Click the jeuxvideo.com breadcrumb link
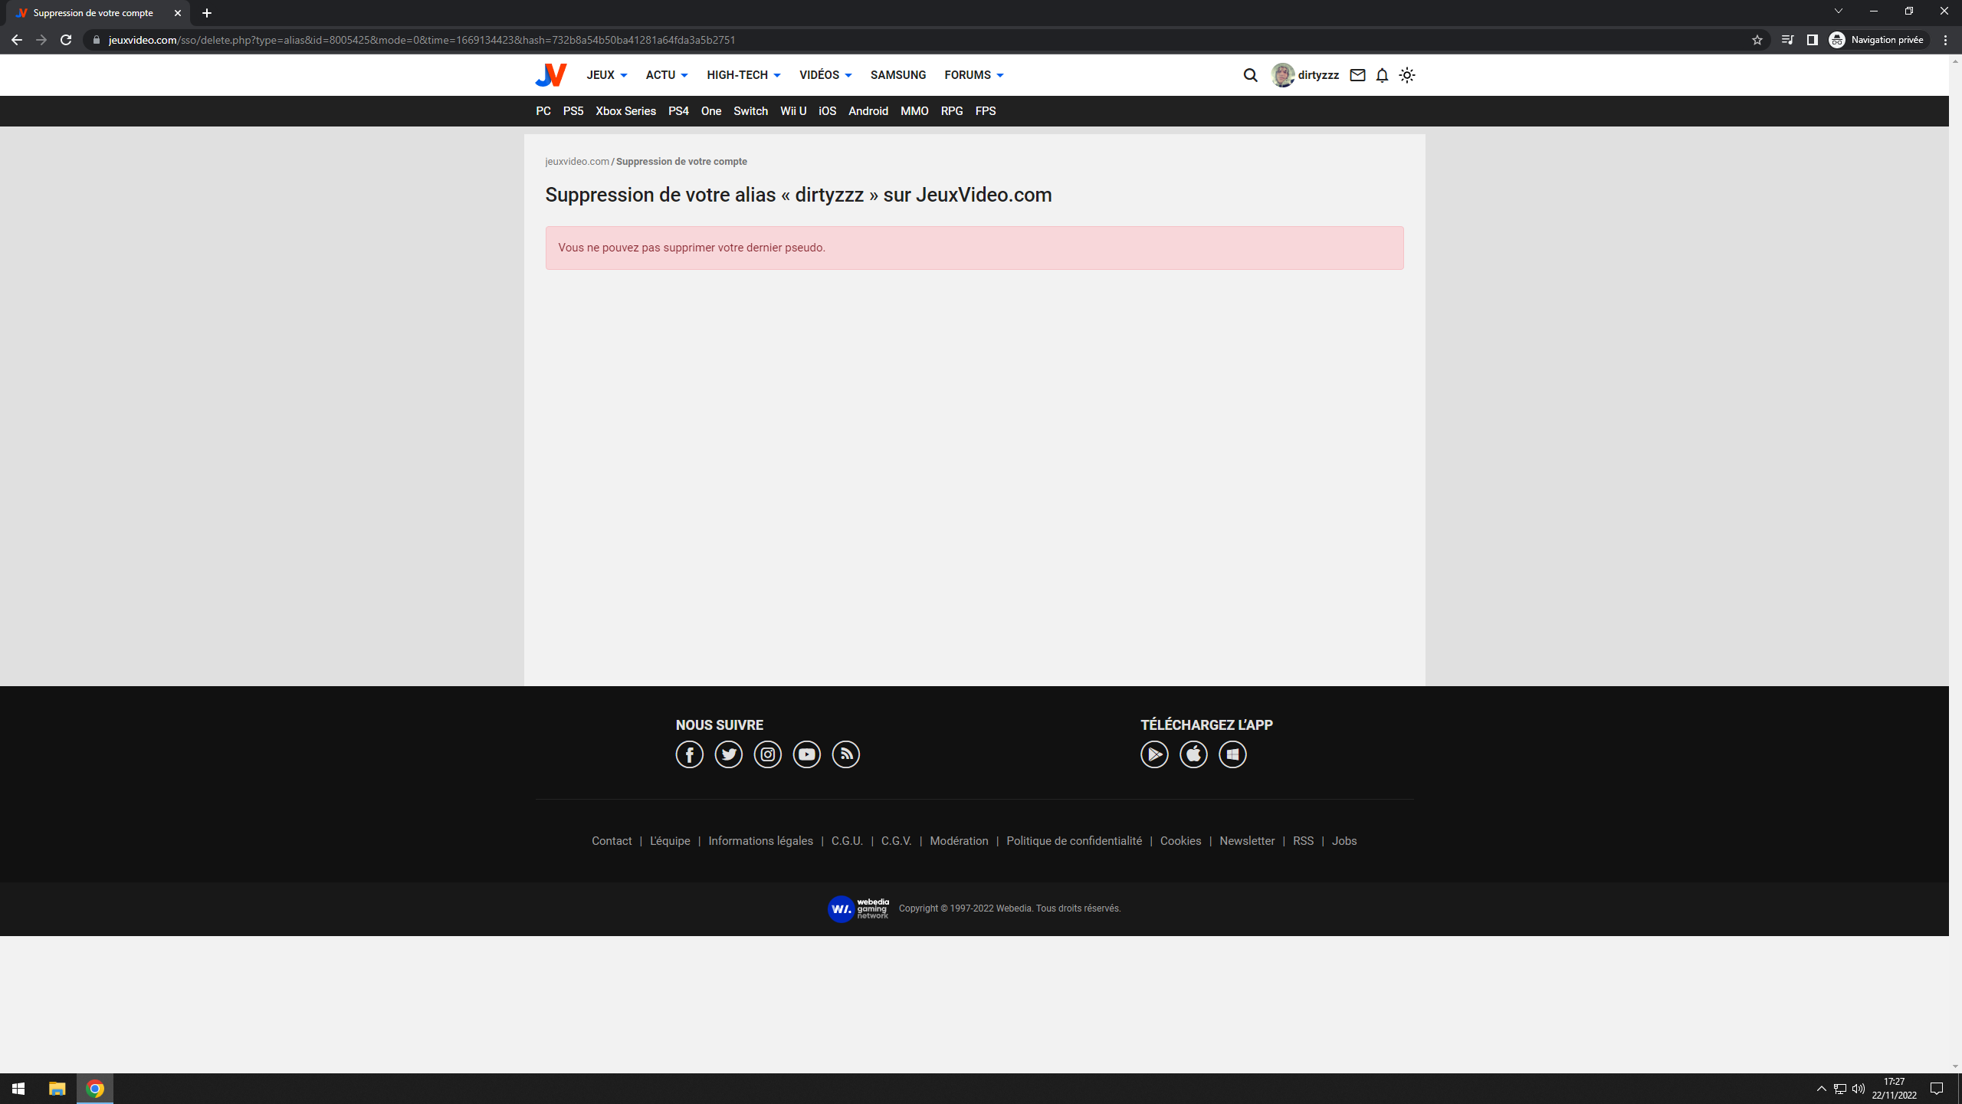This screenshot has height=1104, width=1962. pyautogui.click(x=576, y=162)
